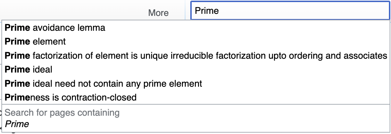Viewport: 391px width, 134px height.
Task: Select the Prime ideal suggestion
Action: [x=196, y=69]
